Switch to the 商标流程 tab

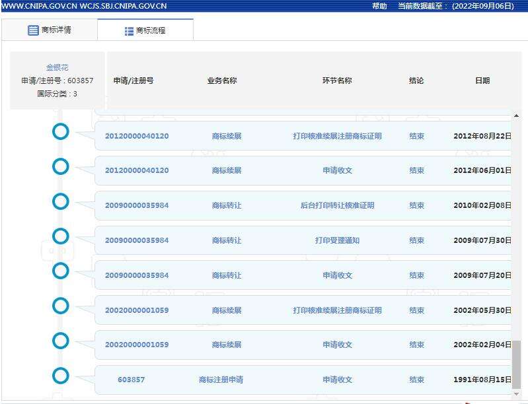click(145, 30)
